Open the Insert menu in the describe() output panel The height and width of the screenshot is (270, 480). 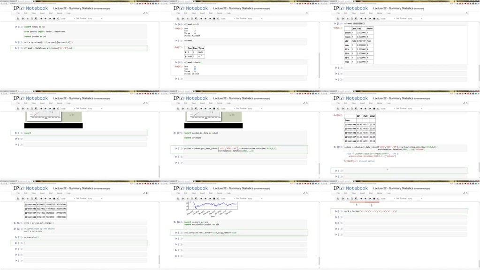point(362,13)
